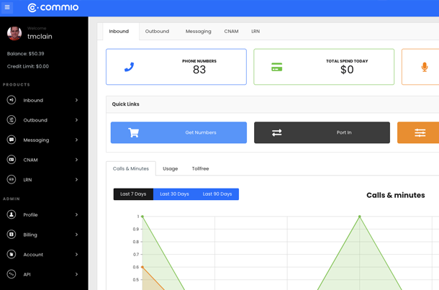Click the green chart point at top left
Viewport: 439px width, 290px height.
click(142, 217)
